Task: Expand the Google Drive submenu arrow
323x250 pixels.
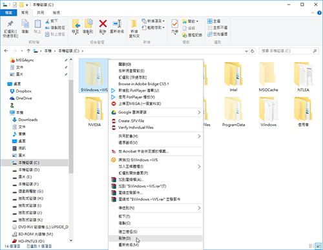Action: coord(199,112)
